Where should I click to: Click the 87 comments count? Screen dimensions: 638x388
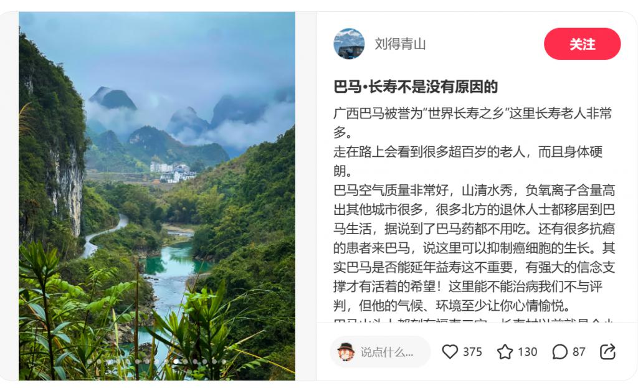tap(579, 352)
